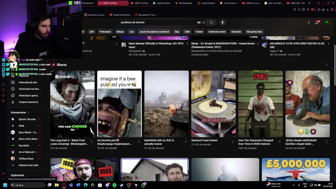Start voice search with the microphone icon
Image resolution: width=336 pixels, height=189 pixels.
point(222,22)
